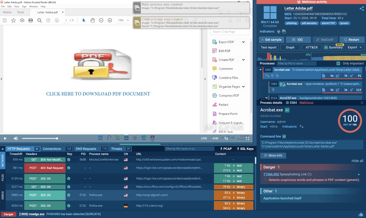Click the Restart button
The width and height of the screenshot is (366, 218).
(351, 40)
